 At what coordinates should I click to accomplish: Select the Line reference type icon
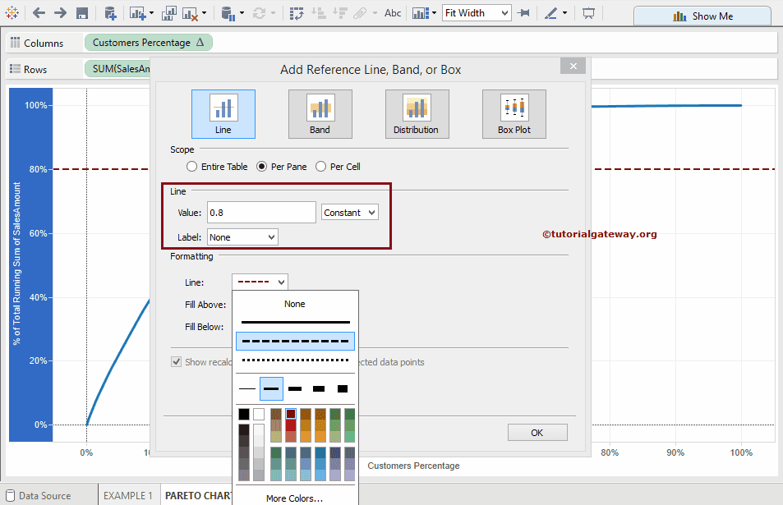click(223, 113)
